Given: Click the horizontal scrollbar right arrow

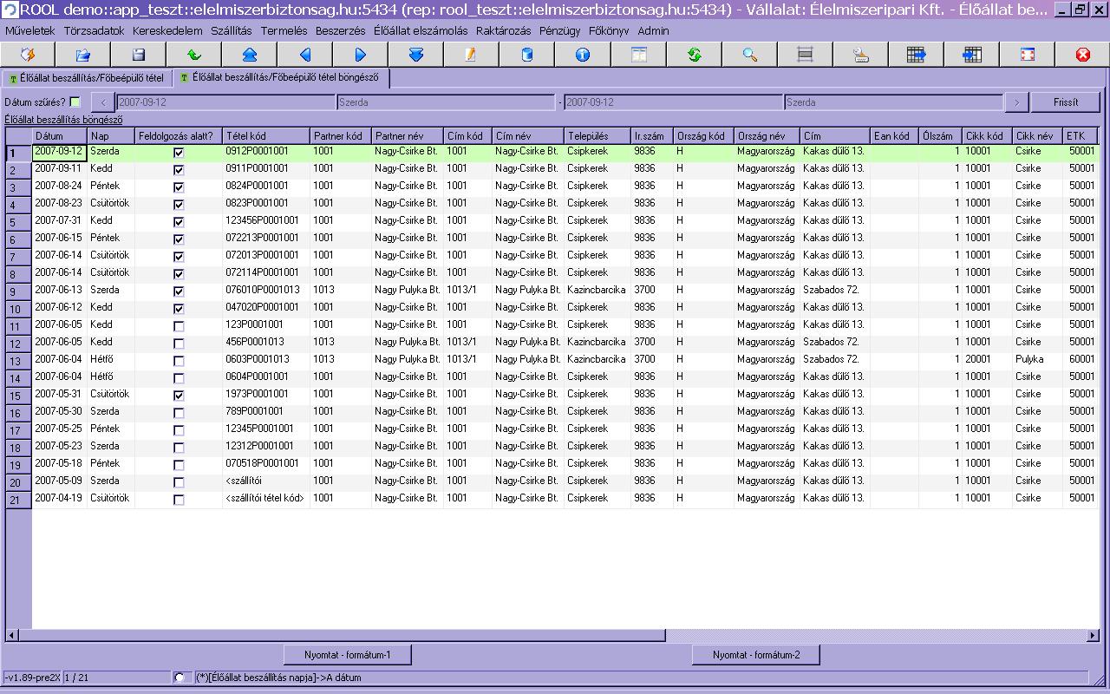Looking at the screenshot, I should (1092, 636).
